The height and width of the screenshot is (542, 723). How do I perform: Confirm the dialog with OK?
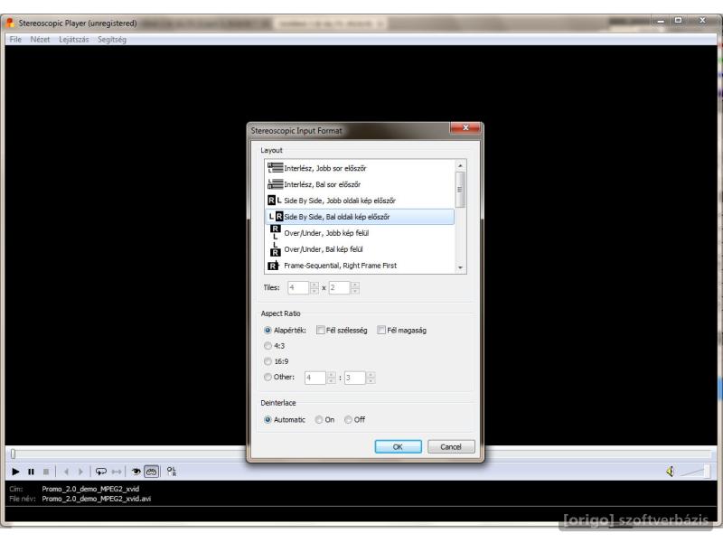point(398,446)
